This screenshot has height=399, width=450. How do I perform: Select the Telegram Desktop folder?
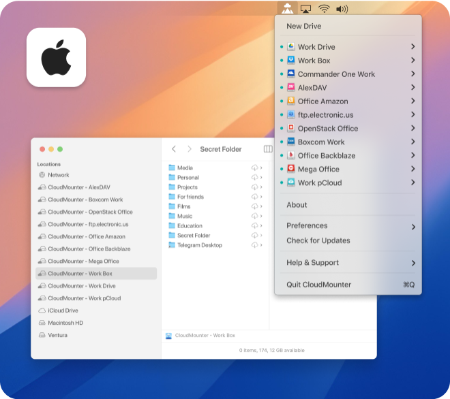click(215, 245)
